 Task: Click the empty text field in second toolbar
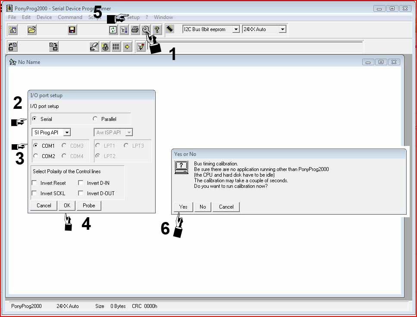coord(255,46)
